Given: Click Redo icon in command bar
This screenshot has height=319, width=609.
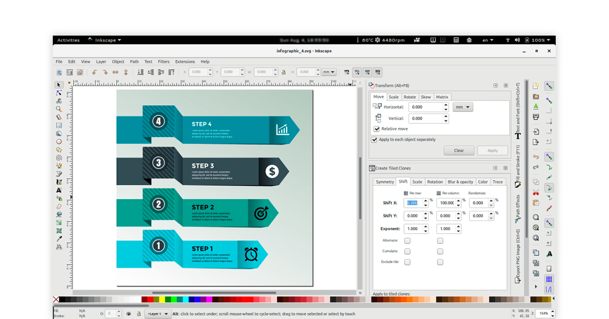Looking at the screenshot, I should [x=536, y=167].
